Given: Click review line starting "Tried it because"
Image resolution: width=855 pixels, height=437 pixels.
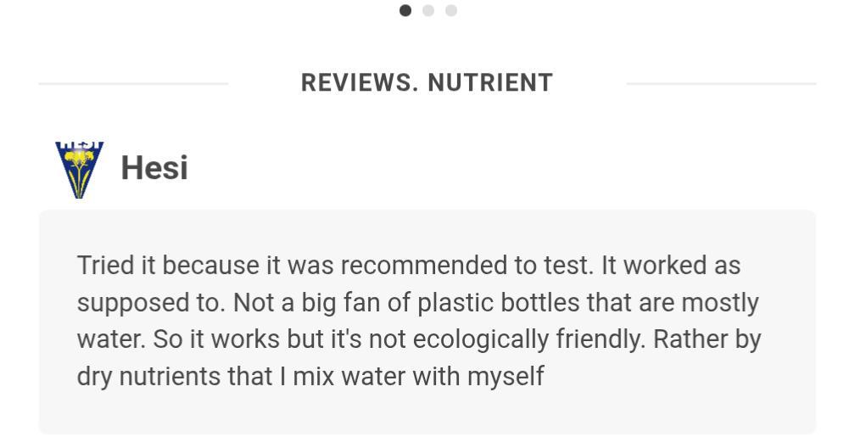Looking at the screenshot, I should click(x=408, y=266).
